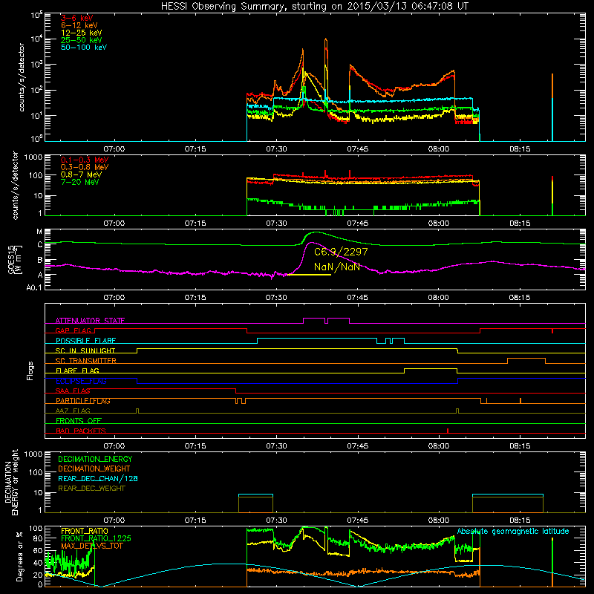This screenshot has width=594, height=594.
Task: Click the peak of the magenta GOES curve
Action: coord(311,243)
